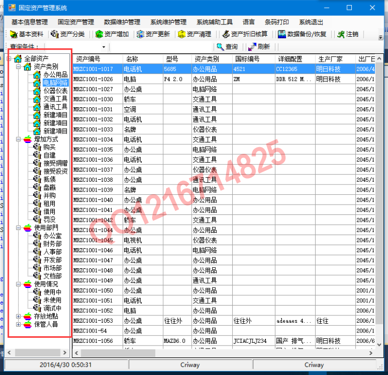
Task: Select the 电脑网络 tree item
Action: [55, 83]
